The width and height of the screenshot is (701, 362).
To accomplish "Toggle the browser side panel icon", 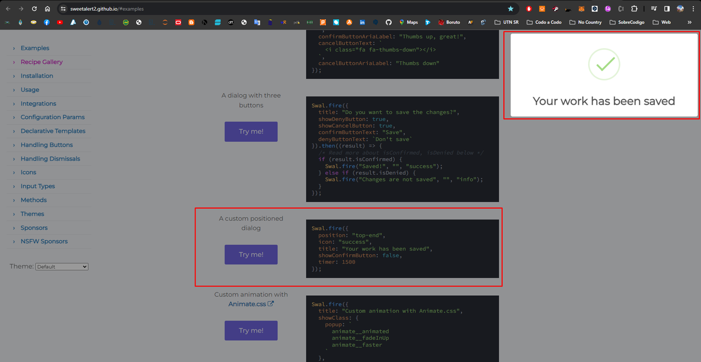I will 666,9.
